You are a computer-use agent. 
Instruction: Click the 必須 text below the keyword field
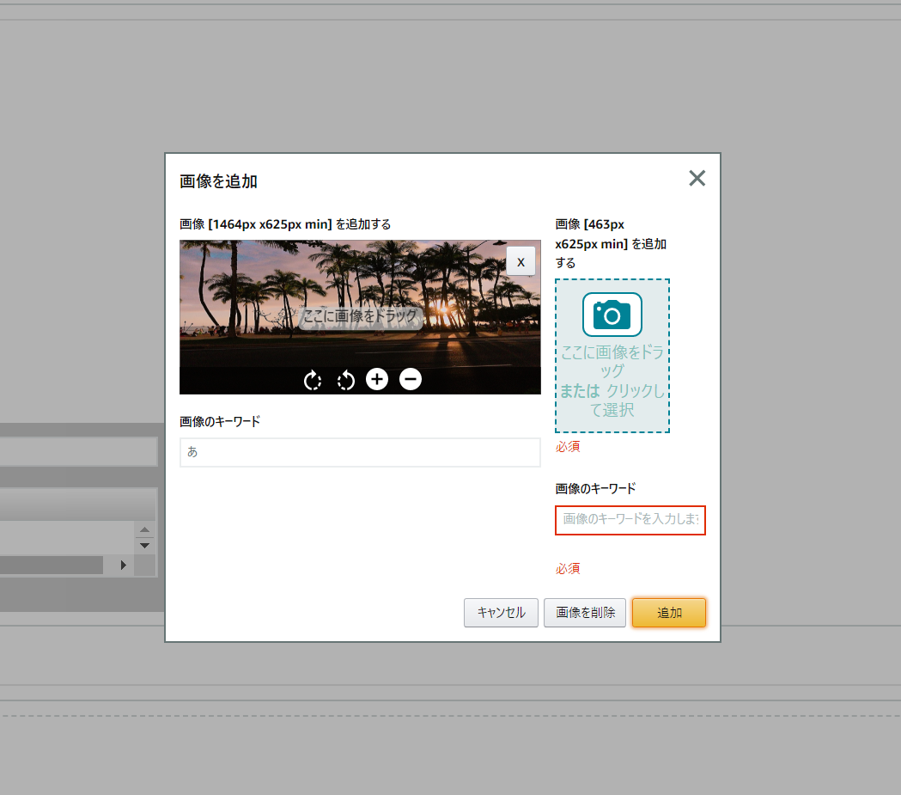coord(568,568)
